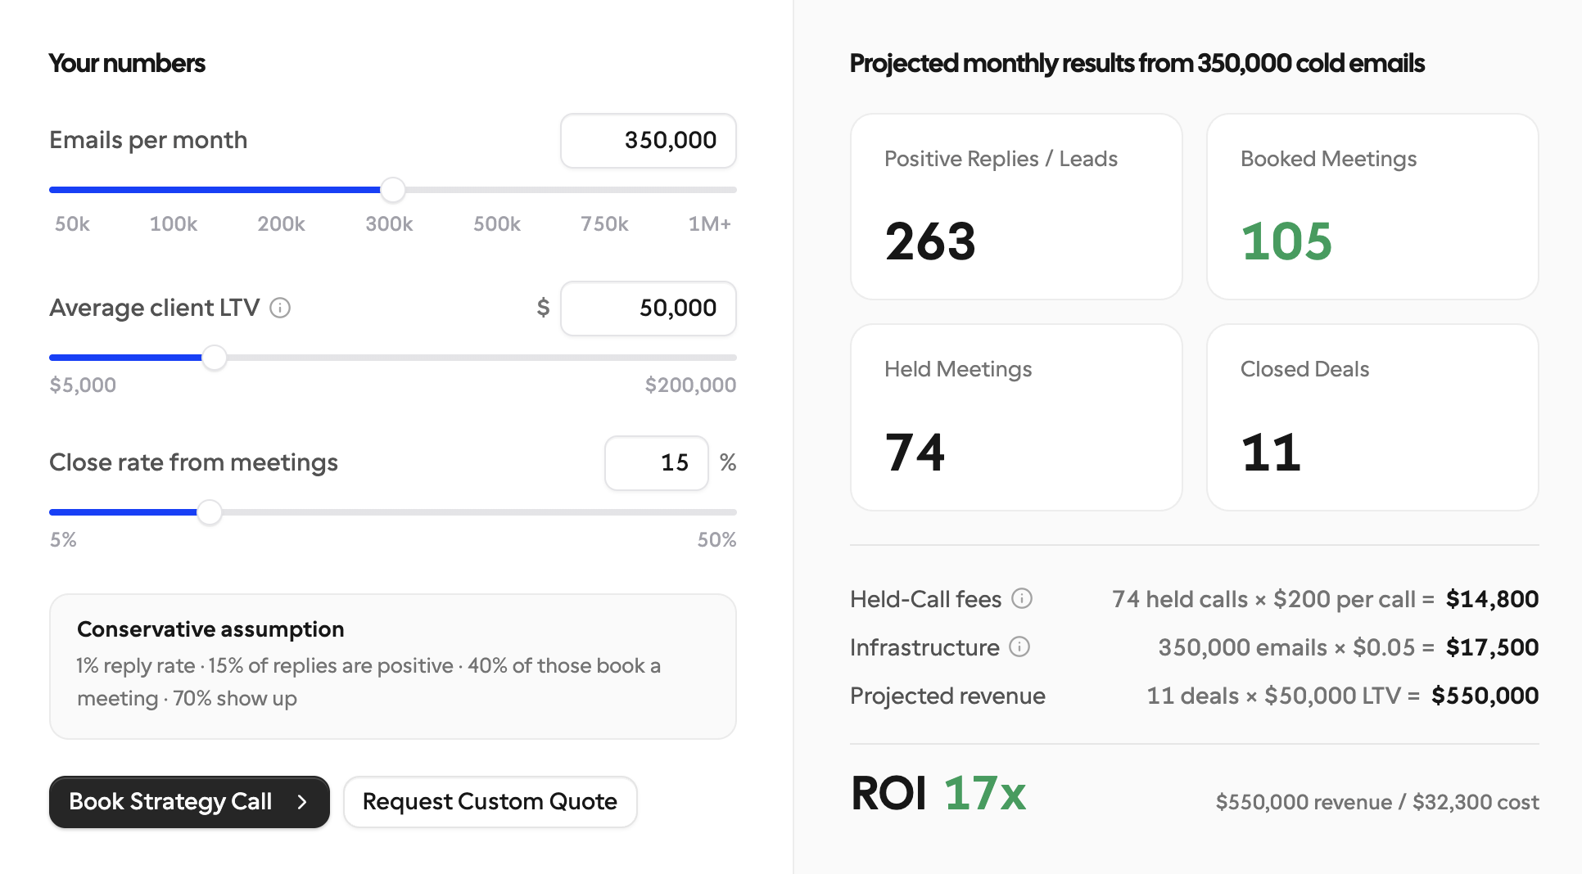Click the $550,000 projected revenue total
1582x874 pixels.
1485,696
